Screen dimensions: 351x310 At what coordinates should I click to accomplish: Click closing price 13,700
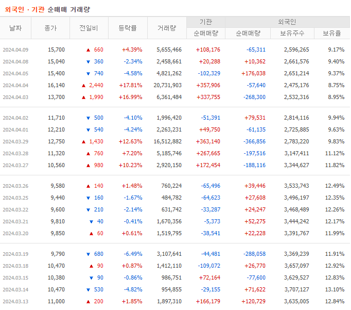(56, 97)
